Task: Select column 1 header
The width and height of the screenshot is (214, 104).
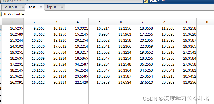Action: tap(13, 22)
